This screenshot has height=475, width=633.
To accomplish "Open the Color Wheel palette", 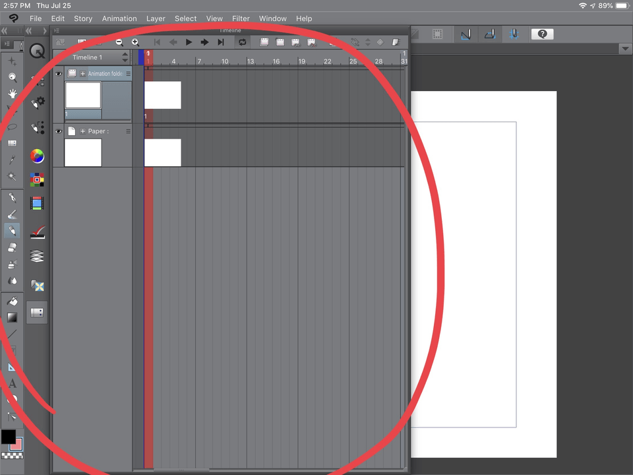I will tap(37, 156).
